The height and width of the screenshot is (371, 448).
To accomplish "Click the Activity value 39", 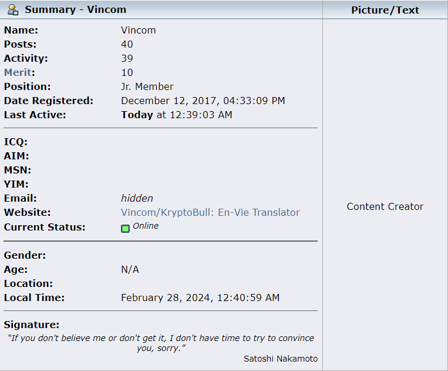I will point(127,58).
